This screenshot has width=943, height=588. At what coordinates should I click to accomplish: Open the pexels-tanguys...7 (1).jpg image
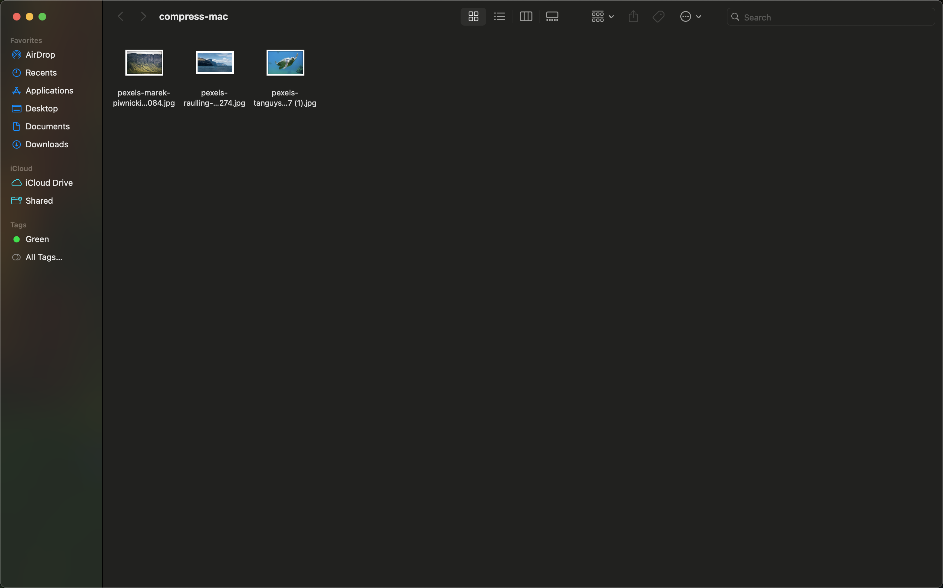click(x=285, y=62)
